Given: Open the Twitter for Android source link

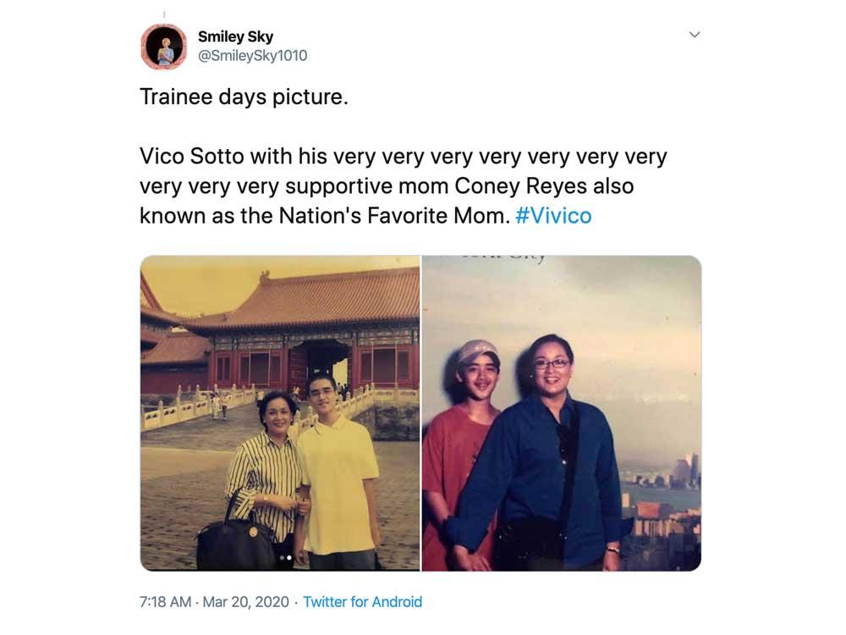Looking at the screenshot, I should coord(362,602).
